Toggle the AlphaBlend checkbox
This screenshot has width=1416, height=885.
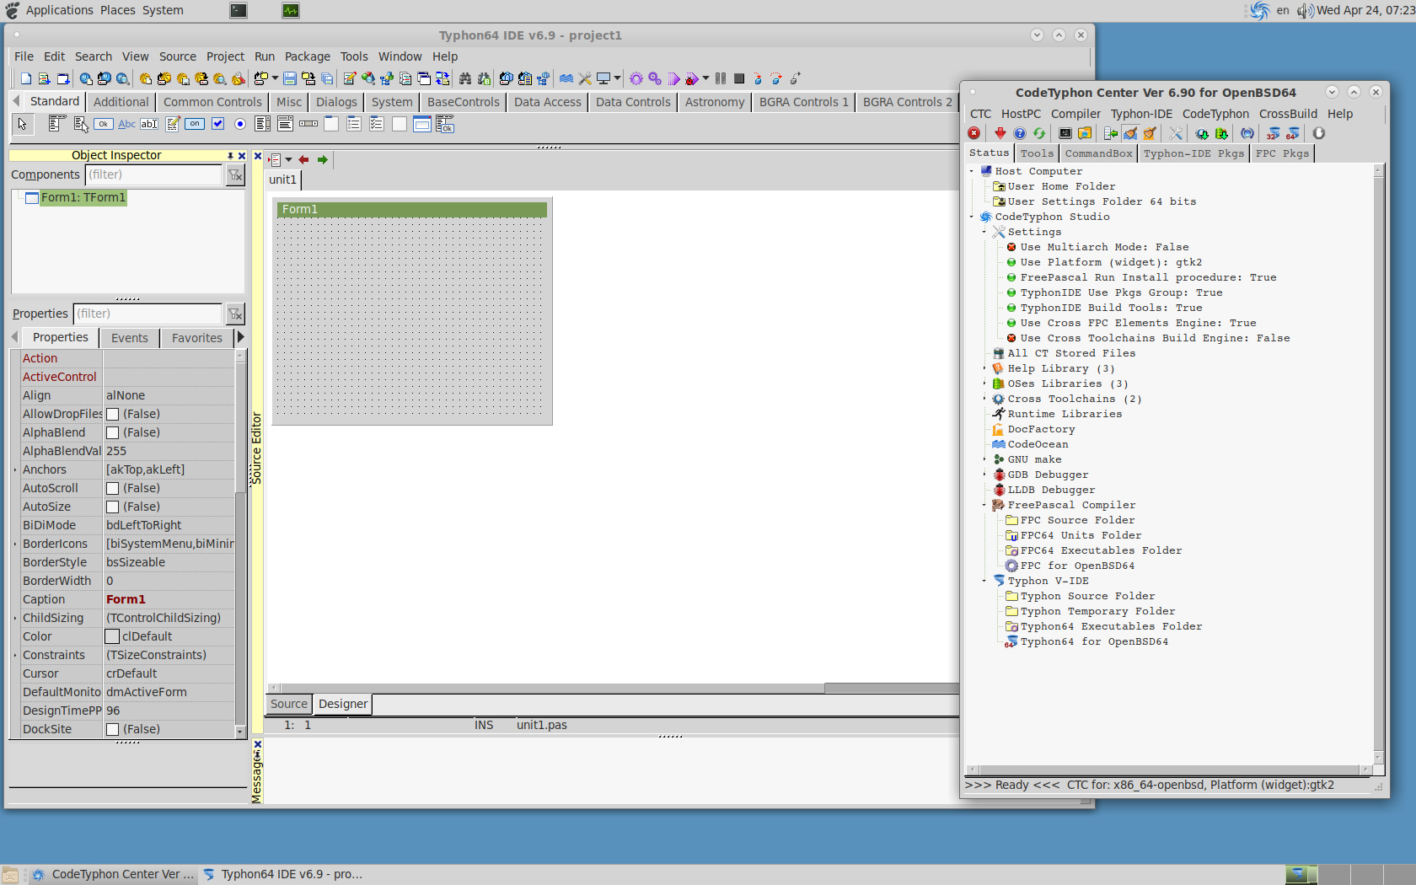pos(112,432)
